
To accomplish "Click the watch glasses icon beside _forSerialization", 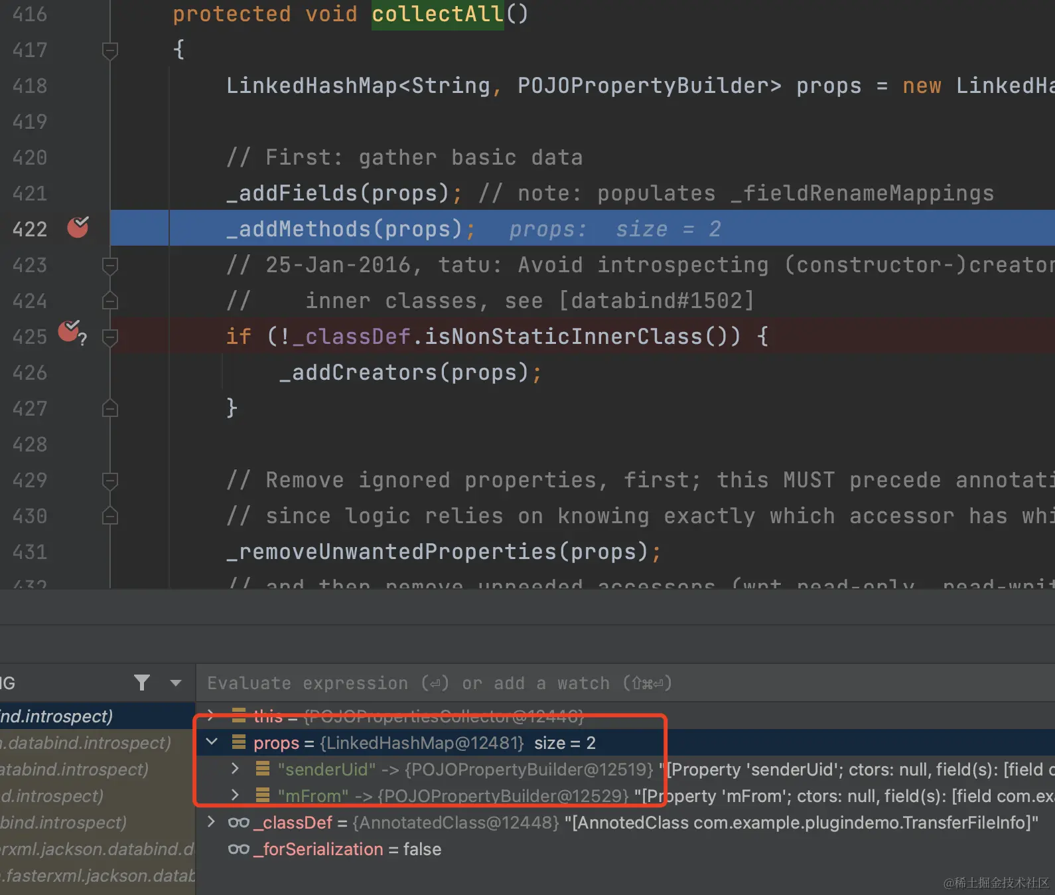I will (239, 849).
